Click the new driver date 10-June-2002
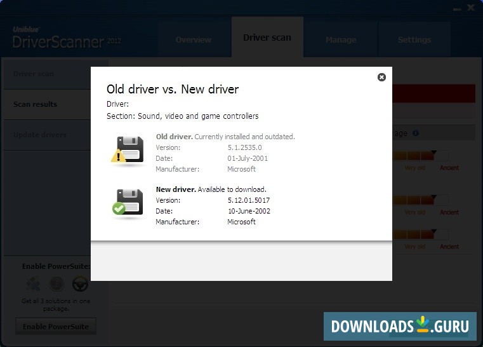483x347 pixels. 249,211
